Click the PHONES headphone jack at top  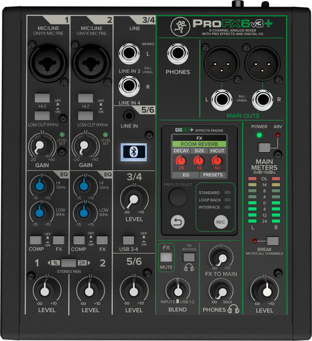click(178, 54)
